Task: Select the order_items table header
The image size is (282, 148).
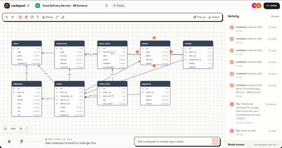Action: [112, 84]
